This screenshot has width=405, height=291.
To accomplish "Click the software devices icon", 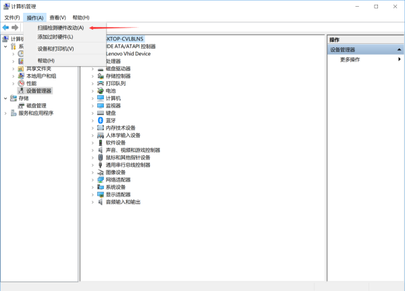I will (x=101, y=142).
